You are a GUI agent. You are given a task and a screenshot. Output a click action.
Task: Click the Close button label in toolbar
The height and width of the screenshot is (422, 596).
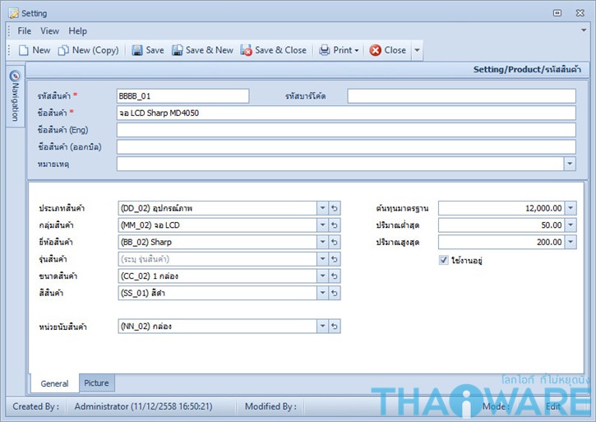[x=395, y=50]
